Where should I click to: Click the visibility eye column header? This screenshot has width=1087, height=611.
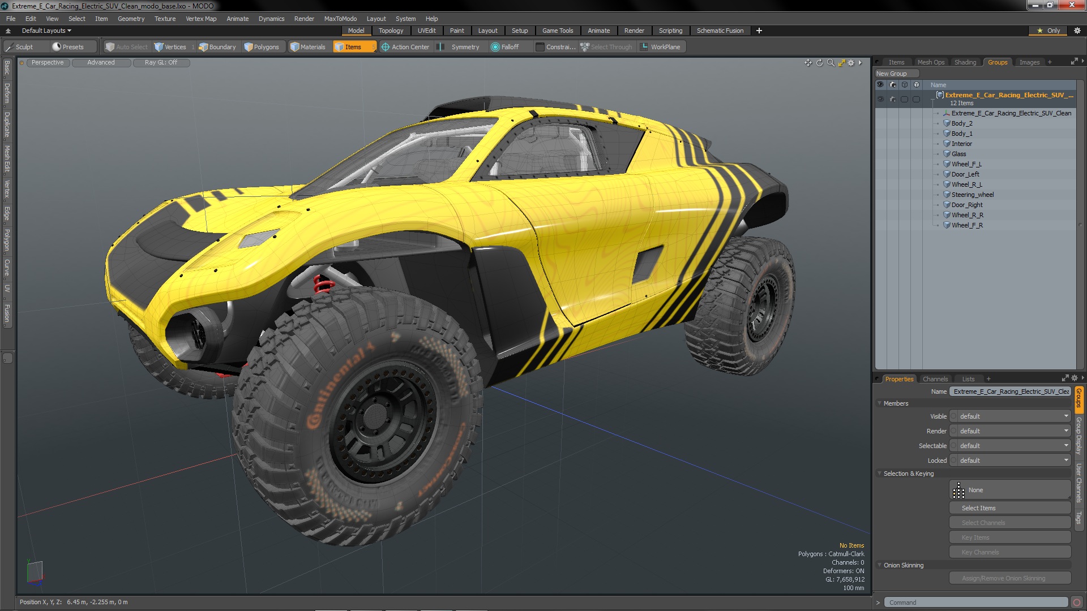point(880,85)
